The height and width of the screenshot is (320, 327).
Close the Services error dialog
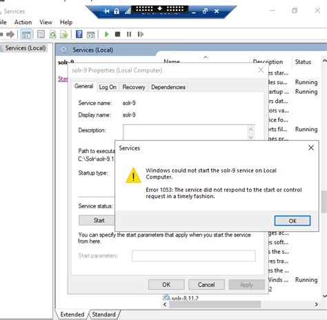[x=311, y=148]
